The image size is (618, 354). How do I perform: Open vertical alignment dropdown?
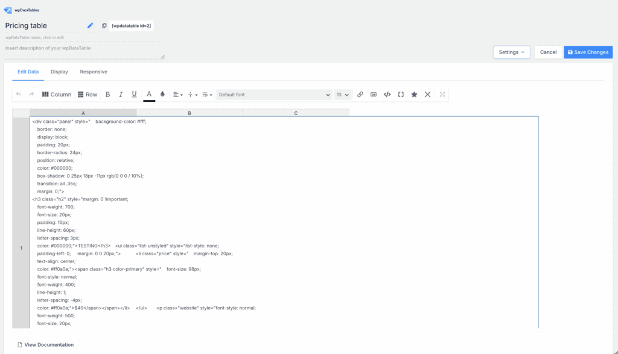coord(193,95)
